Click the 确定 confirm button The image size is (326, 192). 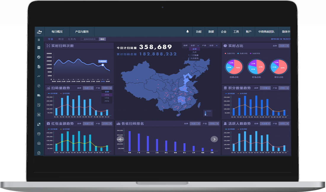[102, 39]
